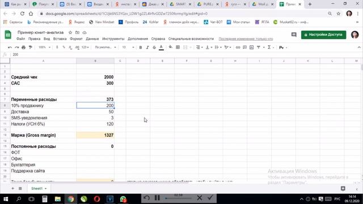Click the cloud save status icon
This screenshot has height=204, width=363.
coord(85,32)
